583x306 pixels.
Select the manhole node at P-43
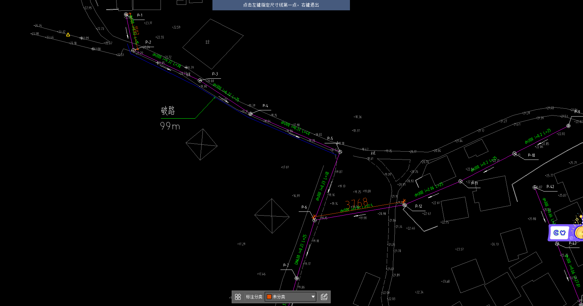coord(557,244)
